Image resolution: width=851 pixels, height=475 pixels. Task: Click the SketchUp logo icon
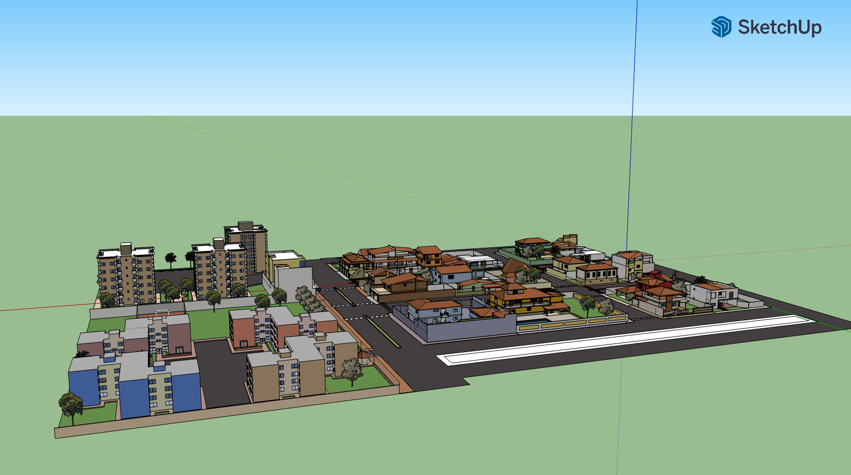pos(721,27)
